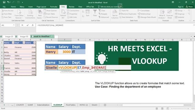Click Subtotal
This screenshot has width=195, height=110.
pyautogui.click(x=179, y=17)
